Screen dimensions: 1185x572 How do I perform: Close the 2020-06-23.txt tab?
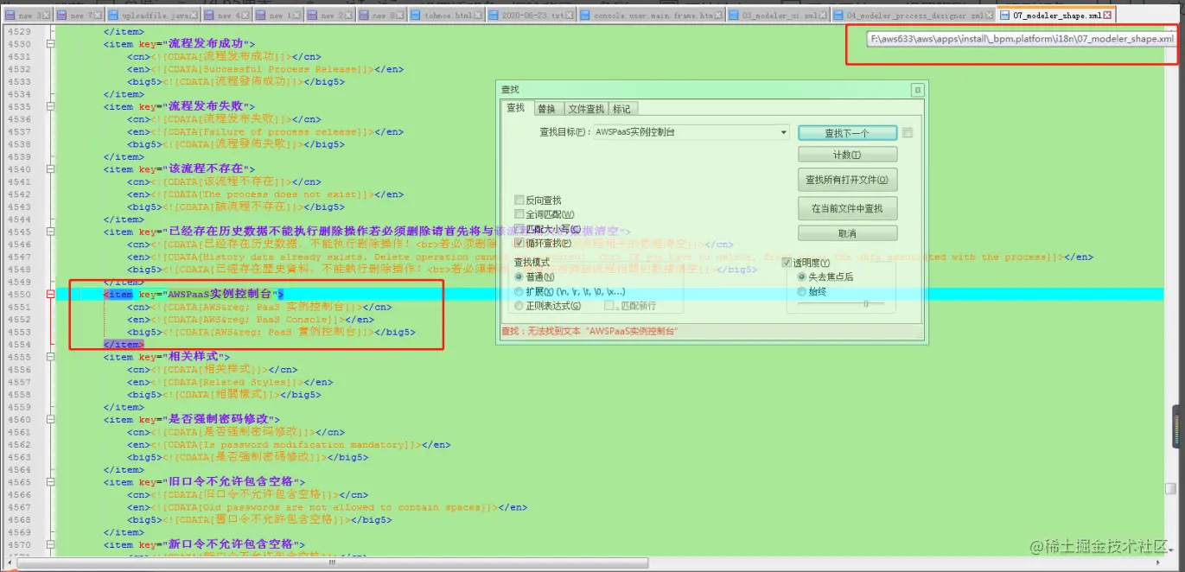(x=570, y=16)
